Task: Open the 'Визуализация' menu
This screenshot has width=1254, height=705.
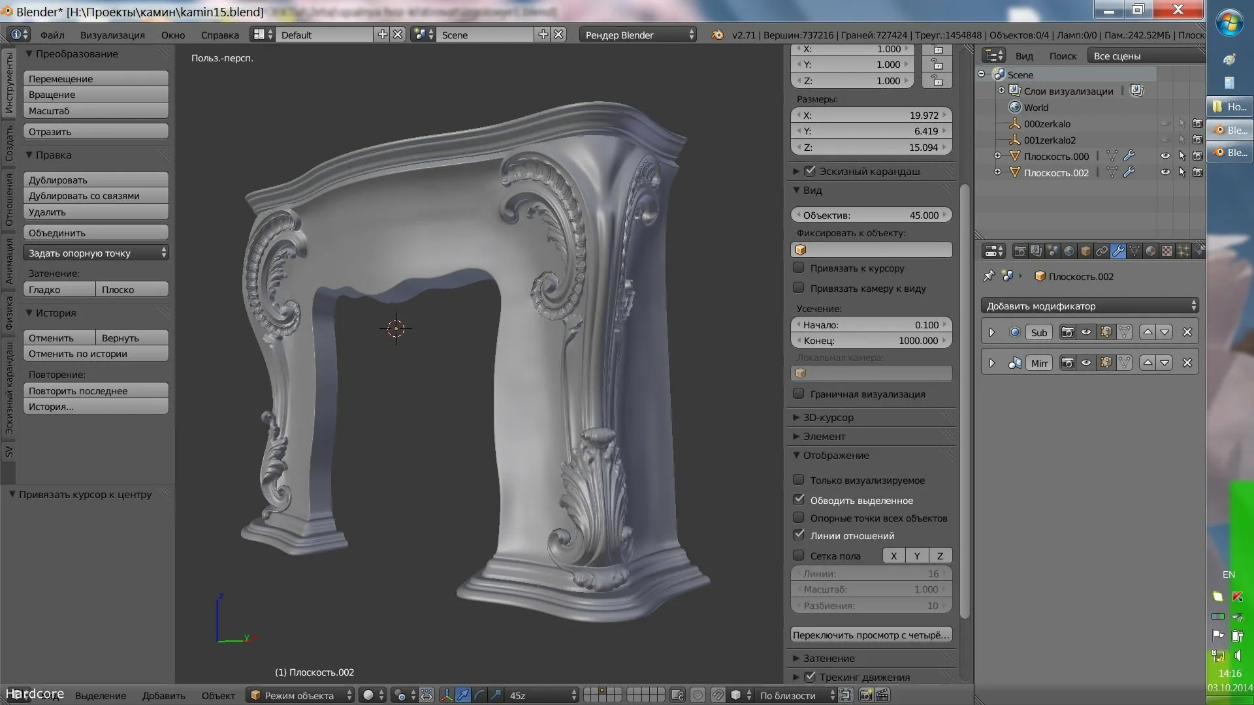Action: tap(112, 35)
